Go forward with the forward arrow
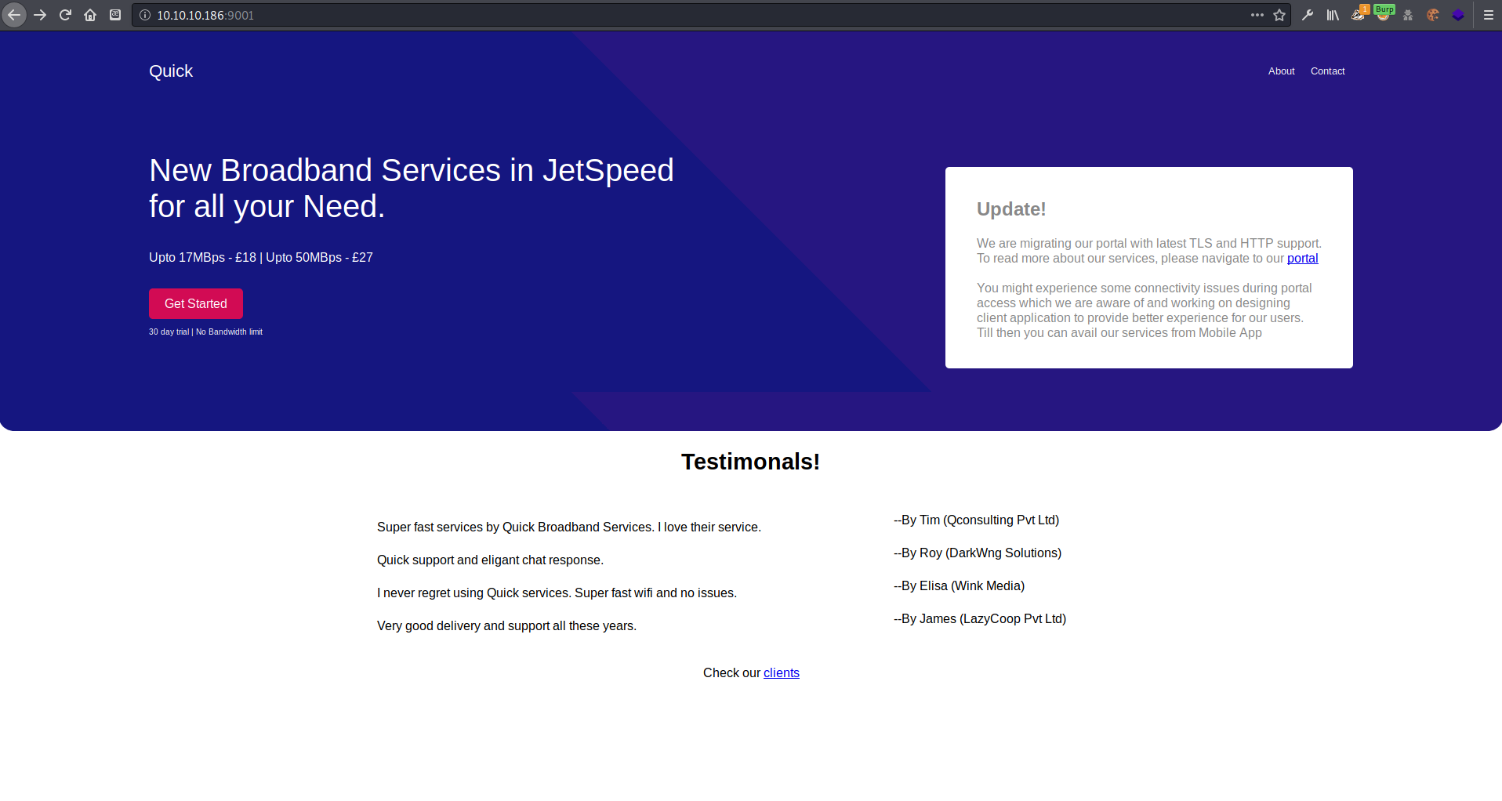This screenshot has height=801, width=1502. coord(40,15)
